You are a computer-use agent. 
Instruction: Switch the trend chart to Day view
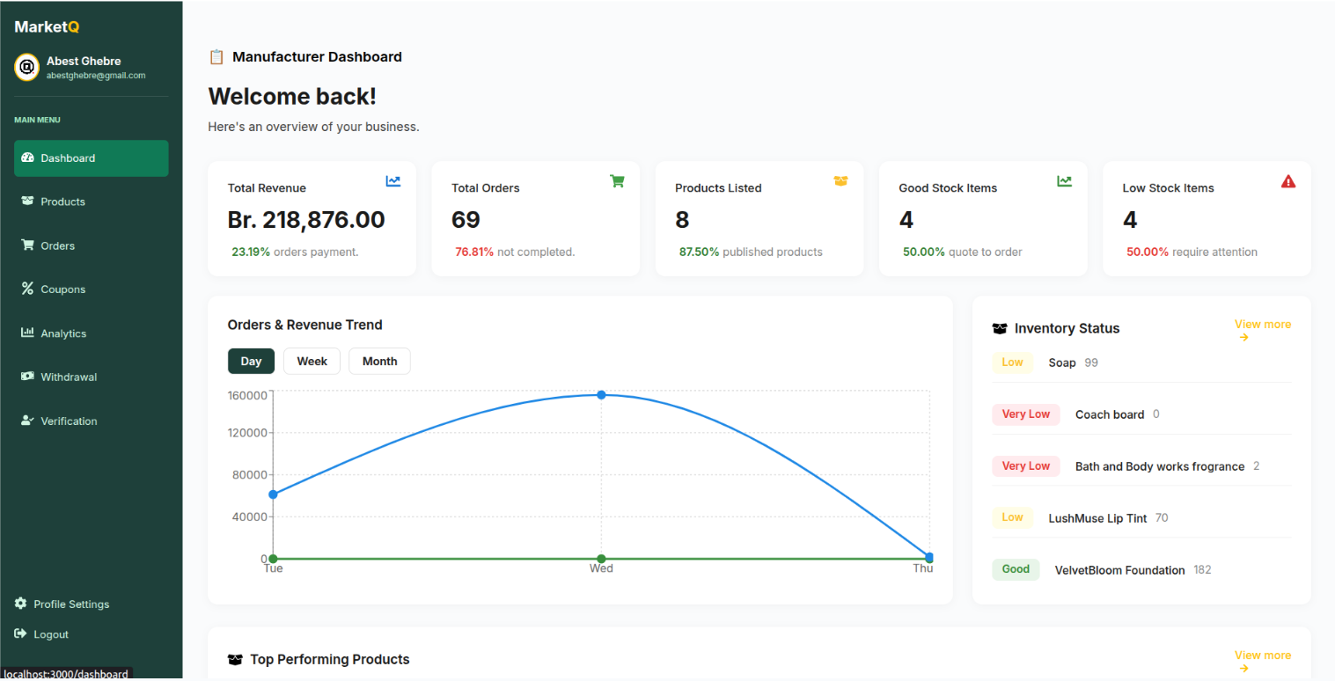coord(251,362)
